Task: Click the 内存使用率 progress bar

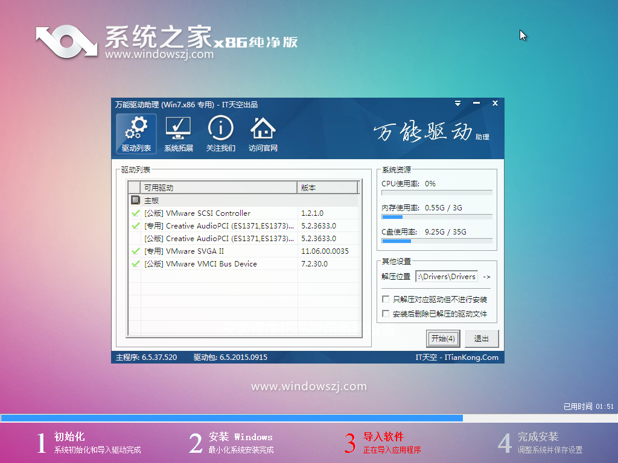Action: [437, 217]
